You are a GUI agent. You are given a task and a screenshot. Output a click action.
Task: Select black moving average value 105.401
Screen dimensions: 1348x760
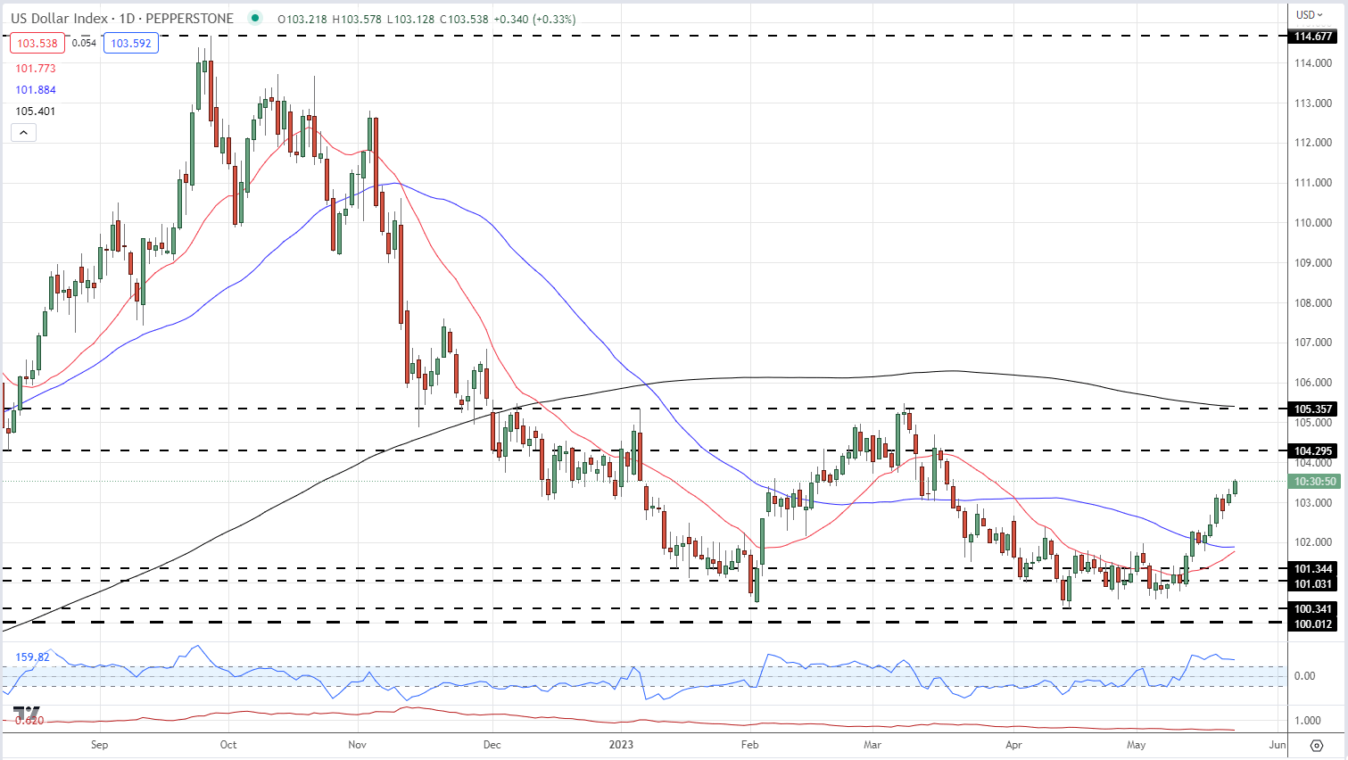(36, 112)
